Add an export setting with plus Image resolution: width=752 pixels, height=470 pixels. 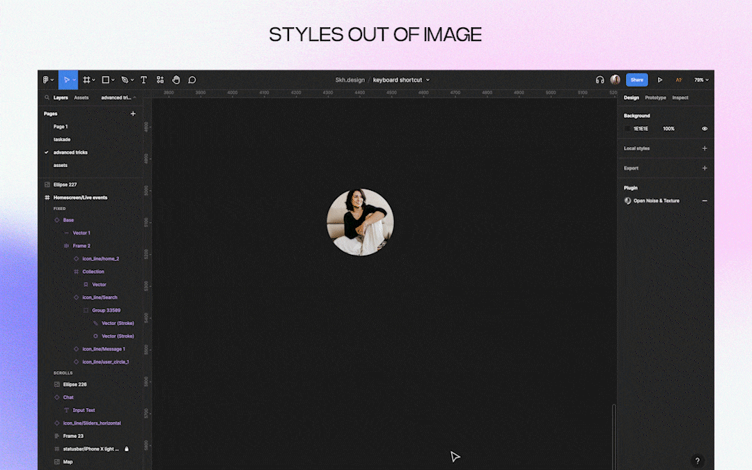(705, 168)
